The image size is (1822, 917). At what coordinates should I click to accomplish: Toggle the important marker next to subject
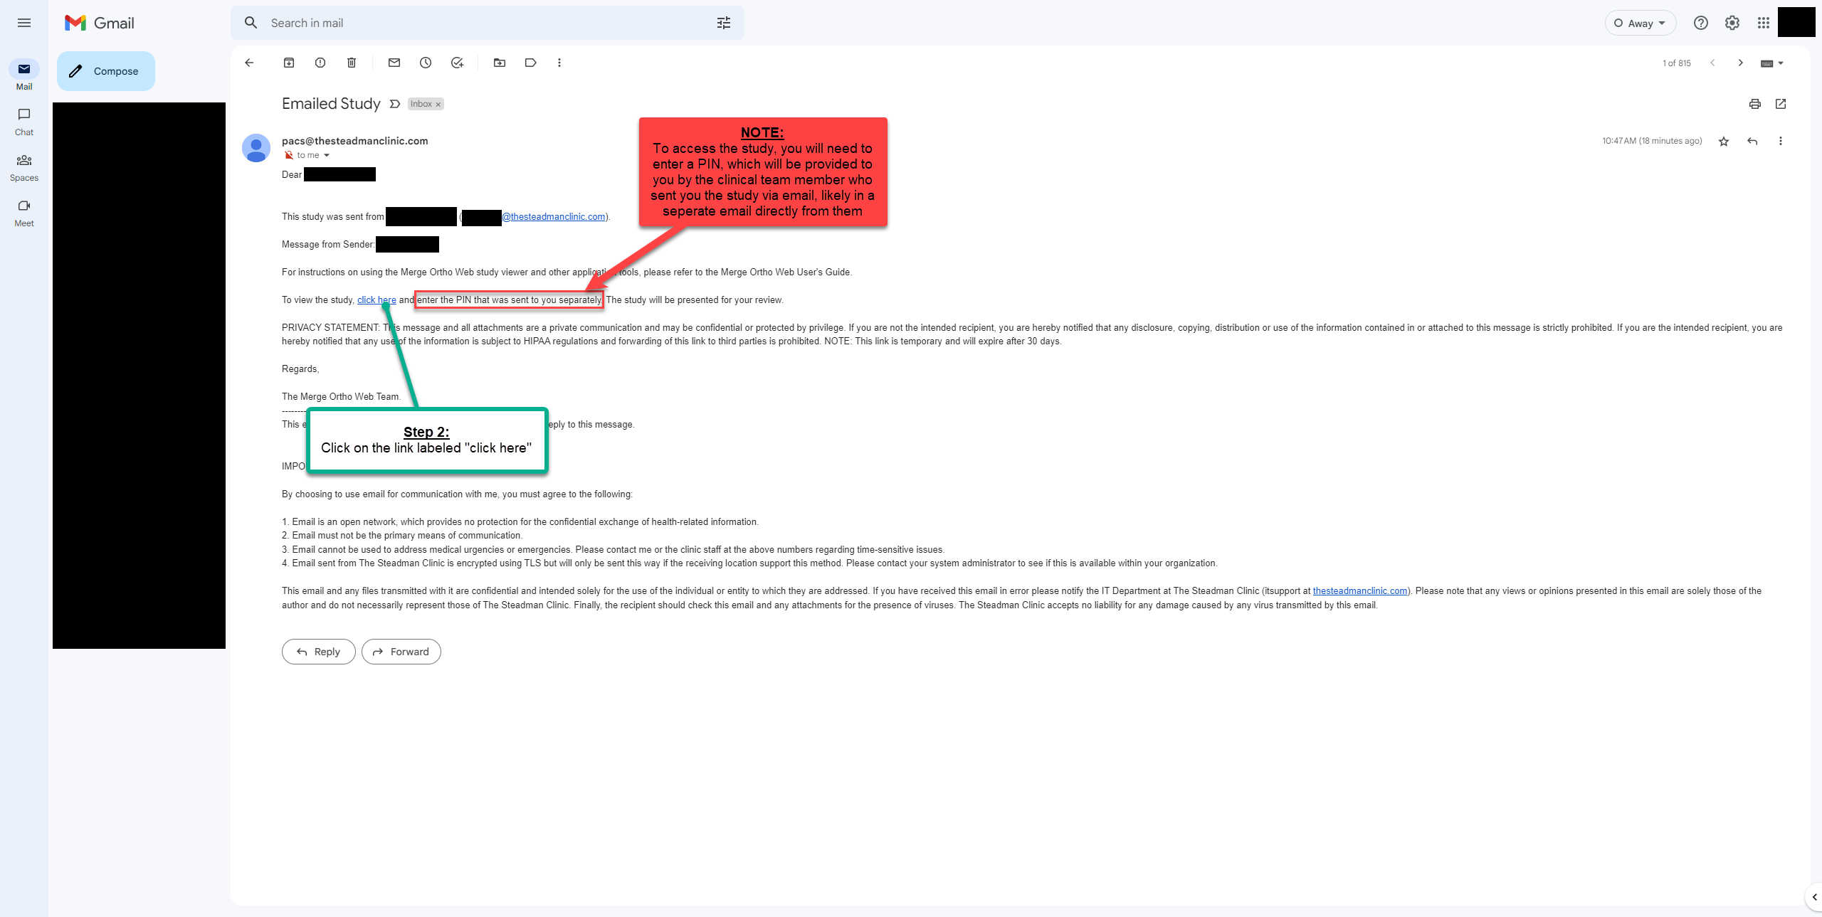point(395,104)
